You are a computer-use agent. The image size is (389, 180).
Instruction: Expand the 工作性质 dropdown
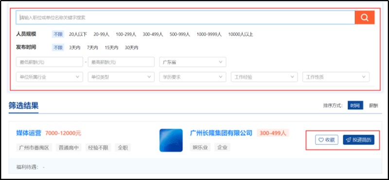[336, 77]
